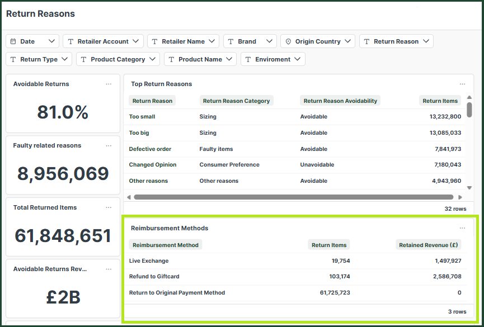Expand the Product Category filter
The height and width of the screenshot is (327, 484).
coord(118,59)
